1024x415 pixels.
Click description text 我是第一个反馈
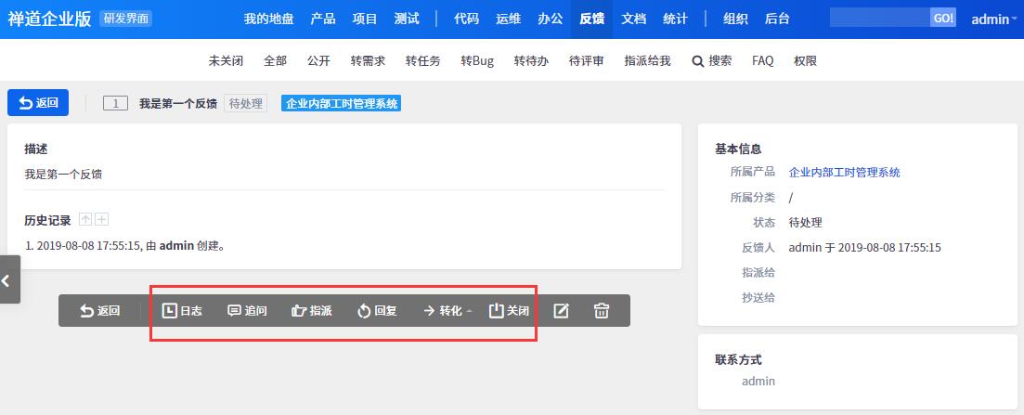click(63, 175)
